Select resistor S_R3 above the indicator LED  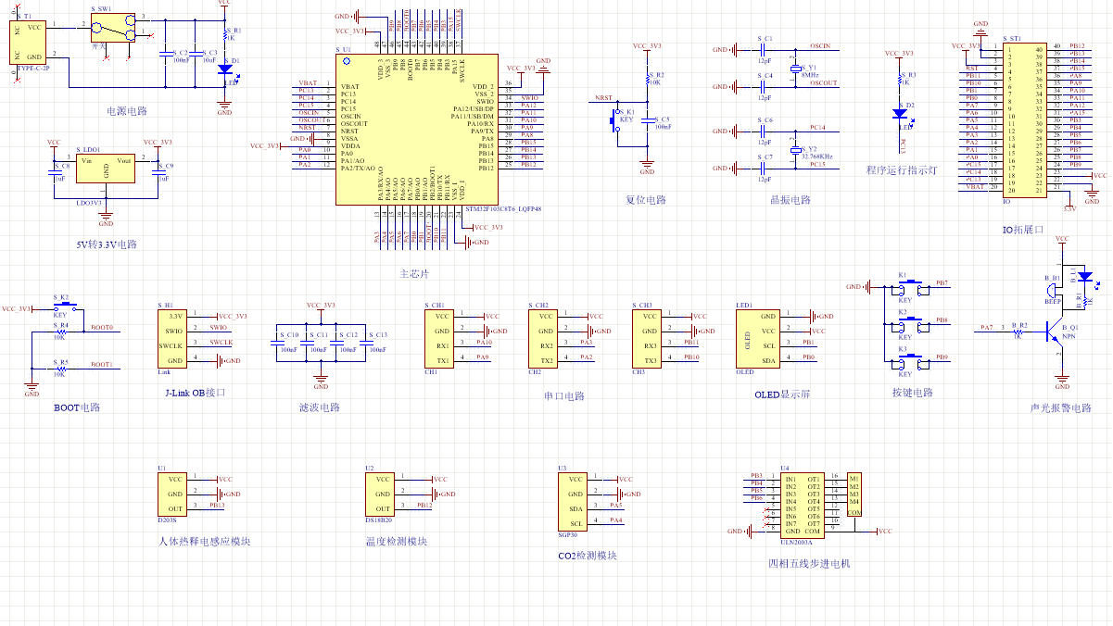point(898,79)
